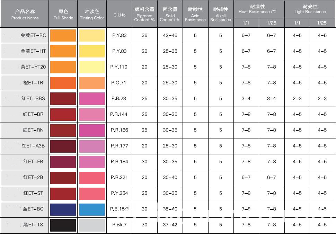Click the grey tinting swatch for 黑ET-TS
This screenshot has height=234, width=336.
(x=92, y=225)
